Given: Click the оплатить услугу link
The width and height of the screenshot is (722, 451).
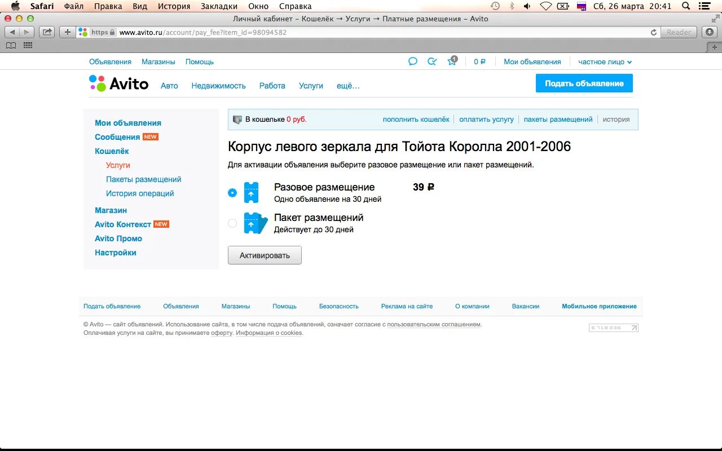Looking at the screenshot, I should click(486, 120).
